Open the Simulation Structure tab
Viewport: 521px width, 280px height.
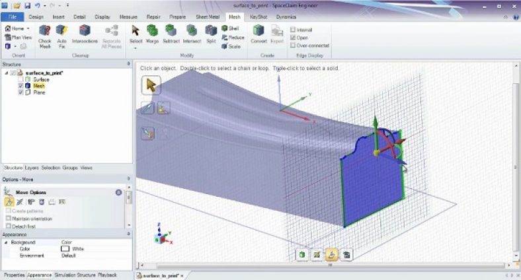tap(75, 275)
